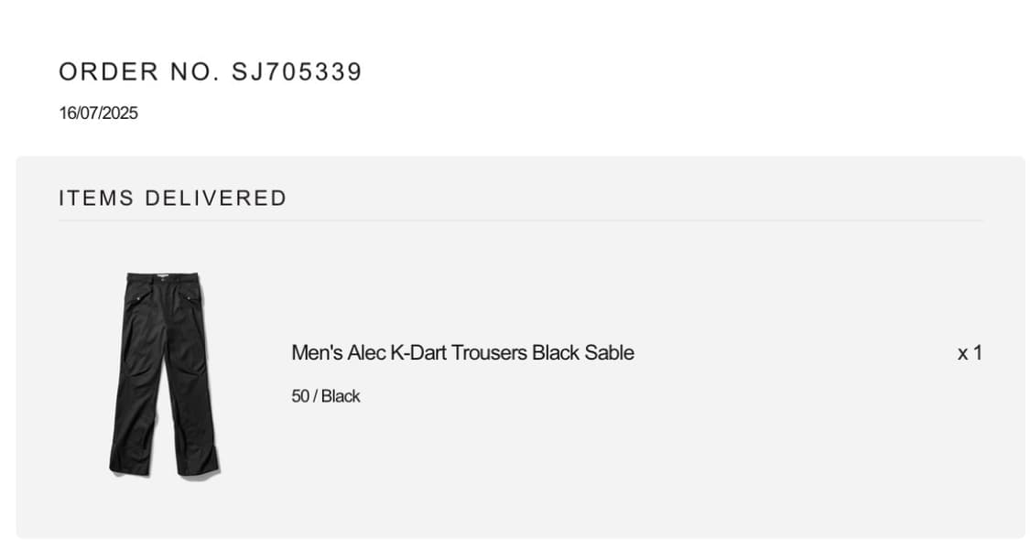Open the Men's Alec K-Dart Trousers product link
The width and height of the screenshot is (1030, 560).
coord(462,353)
